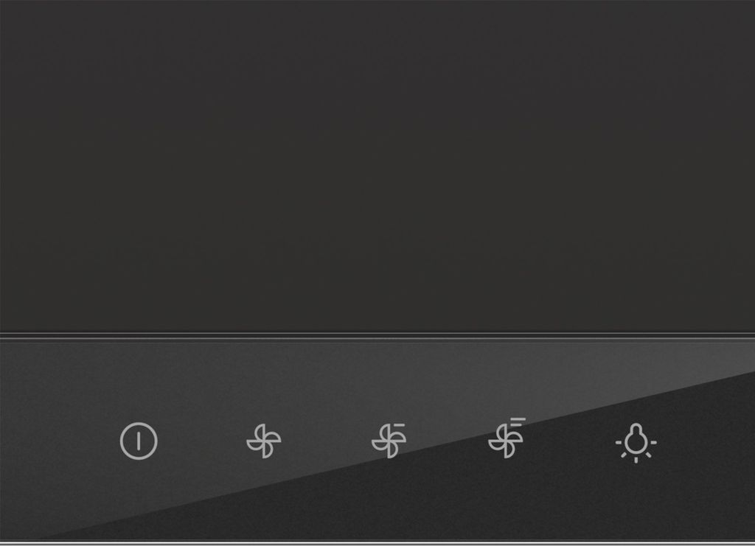This screenshot has height=546, width=755.
Task: Click the rightmost control symbol
Action: point(636,443)
